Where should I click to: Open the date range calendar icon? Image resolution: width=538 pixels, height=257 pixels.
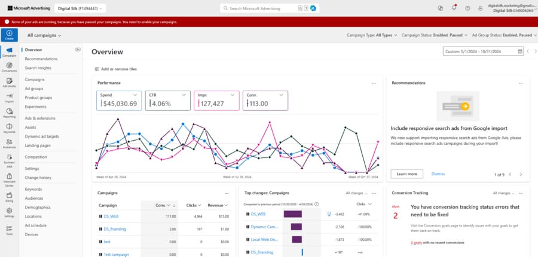[x=520, y=51]
